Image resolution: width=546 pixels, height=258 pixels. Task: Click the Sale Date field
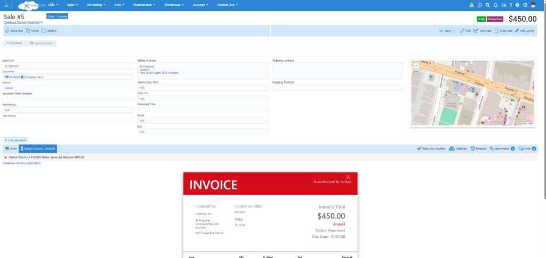68,66
